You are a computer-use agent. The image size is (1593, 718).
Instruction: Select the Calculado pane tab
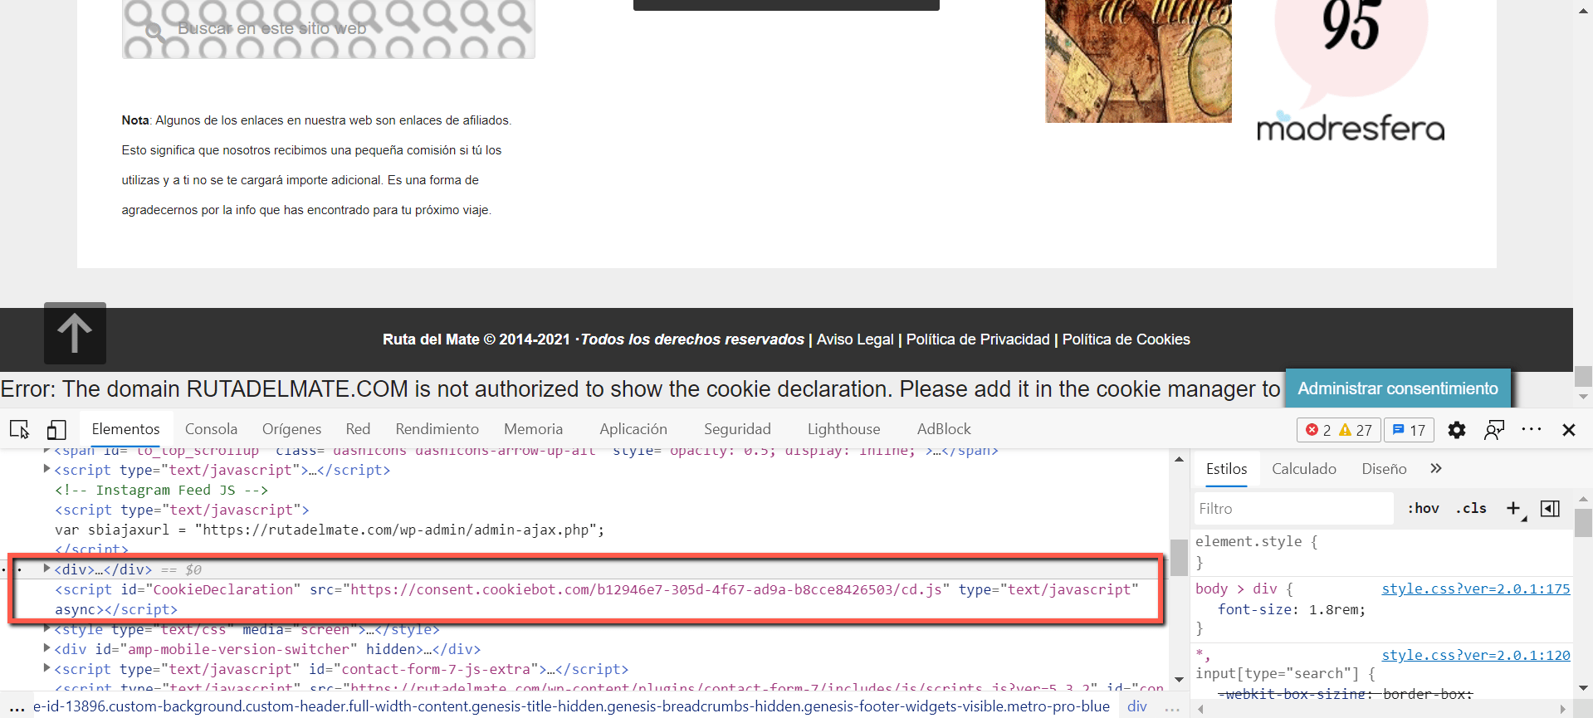point(1304,469)
